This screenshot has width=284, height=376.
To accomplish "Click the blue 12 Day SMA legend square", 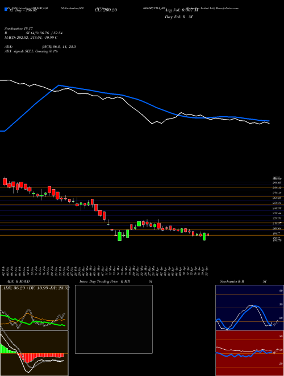I will pos(6,10).
